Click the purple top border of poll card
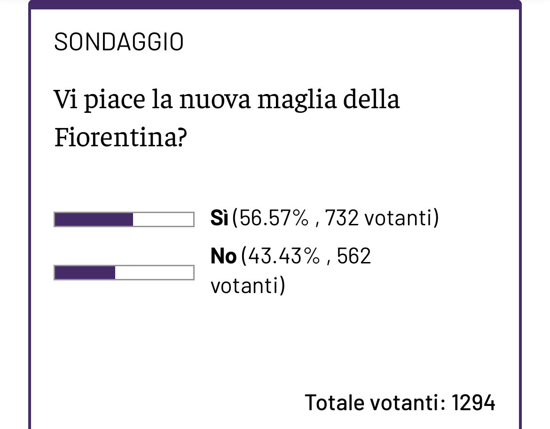Image resolution: width=550 pixels, height=429 pixels. tap(275, 5)
